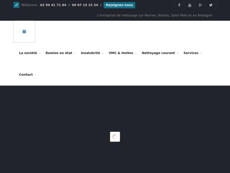Click the Rennes, Nantes, Saint Malo tagline
230x173 pixels.
point(155,15)
